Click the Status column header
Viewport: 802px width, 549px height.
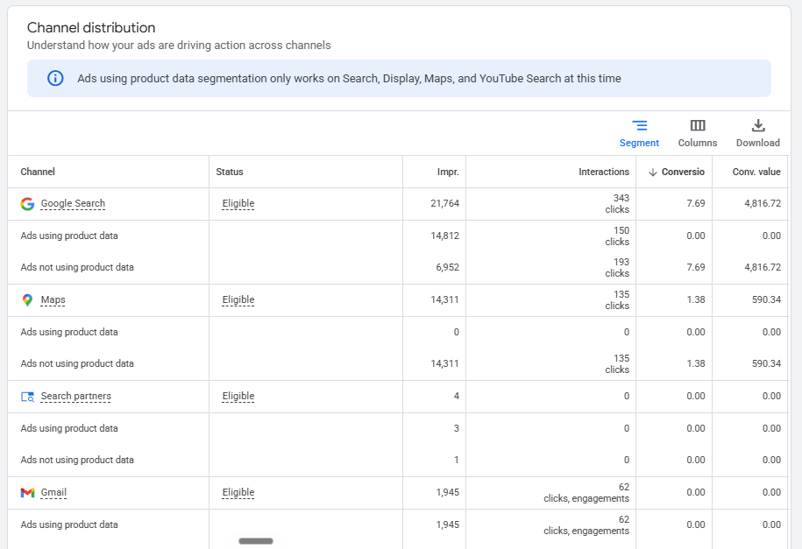(x=230, y=172)
